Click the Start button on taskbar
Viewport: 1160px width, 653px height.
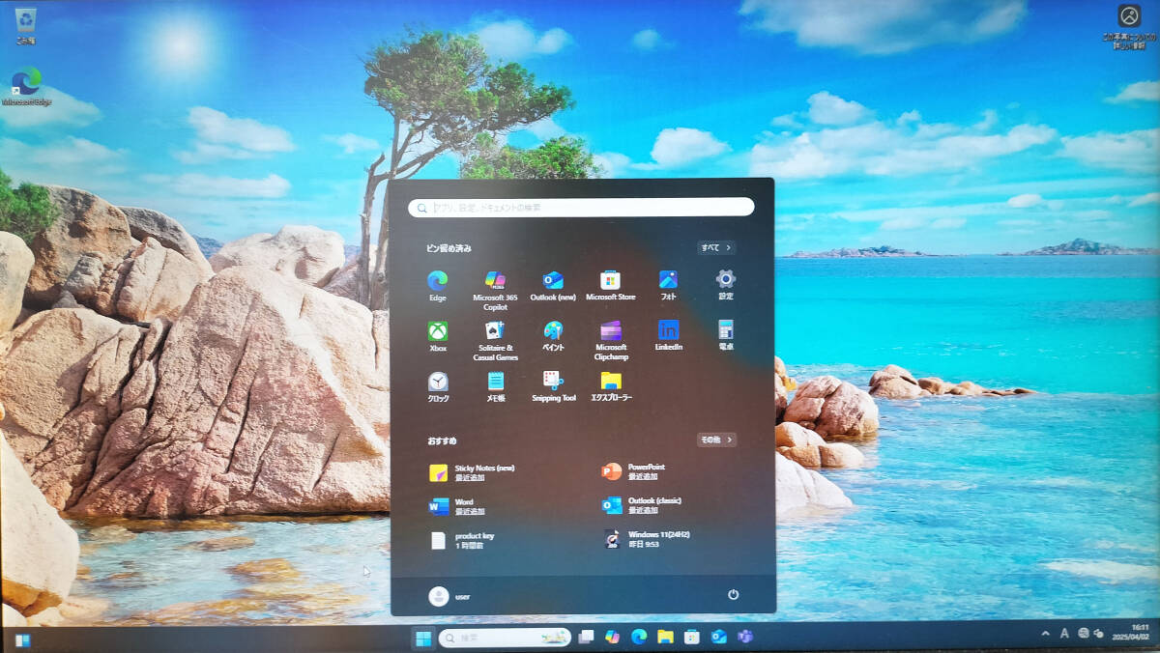(423, 638)
